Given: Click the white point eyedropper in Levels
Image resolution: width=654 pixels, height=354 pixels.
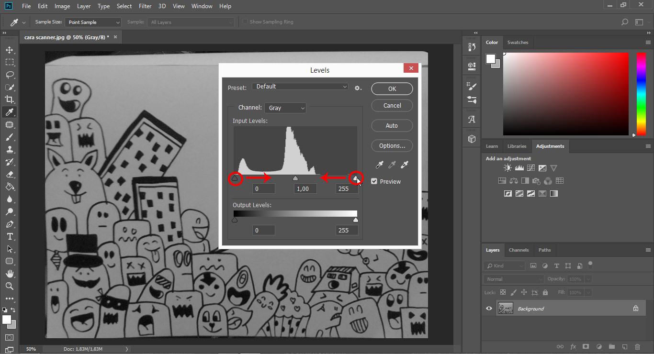Looking at the screenshot, I should pyautogui.click(x=405, y=165).
